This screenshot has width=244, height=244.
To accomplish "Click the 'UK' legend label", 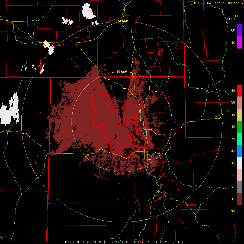I will click(233, 43).
